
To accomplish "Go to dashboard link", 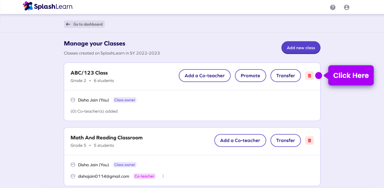I will click(x=88, y=24).
